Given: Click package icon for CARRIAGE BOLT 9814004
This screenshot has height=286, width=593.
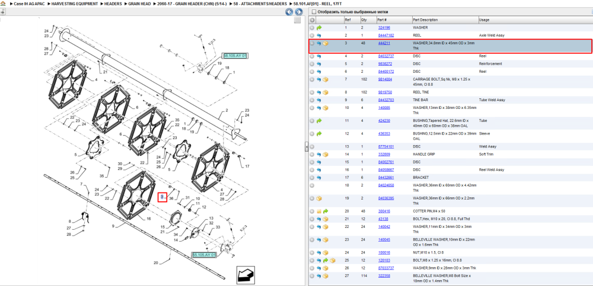Looking at the screenshot, I should pos(326,79).
